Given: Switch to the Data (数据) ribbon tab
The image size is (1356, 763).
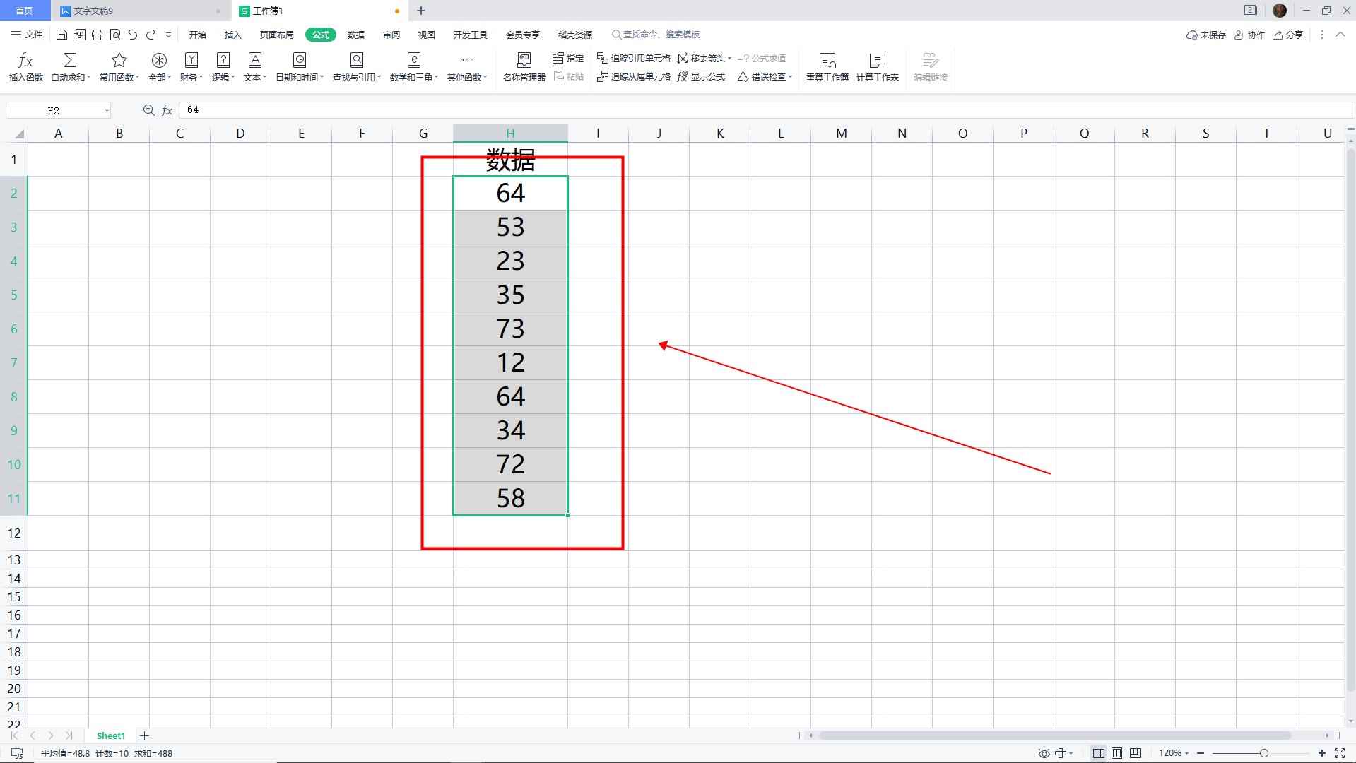Looking at the screenshot, I should tap(356, 35).
